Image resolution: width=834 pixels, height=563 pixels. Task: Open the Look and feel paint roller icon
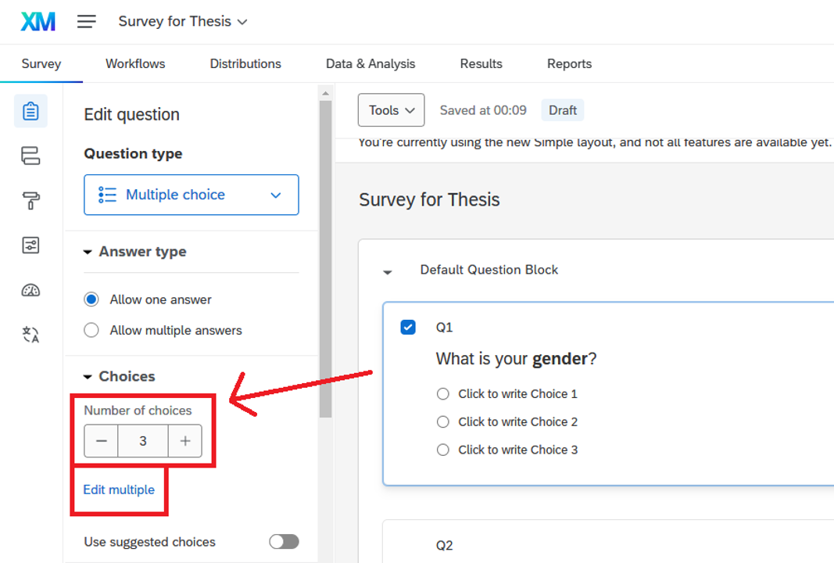30,202
